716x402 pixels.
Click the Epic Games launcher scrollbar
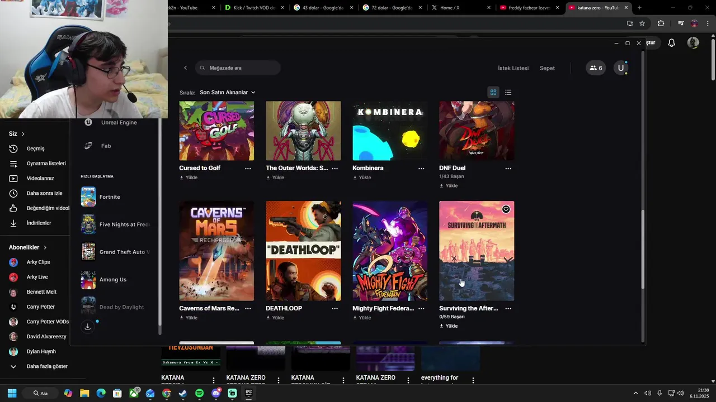point(643,248)
